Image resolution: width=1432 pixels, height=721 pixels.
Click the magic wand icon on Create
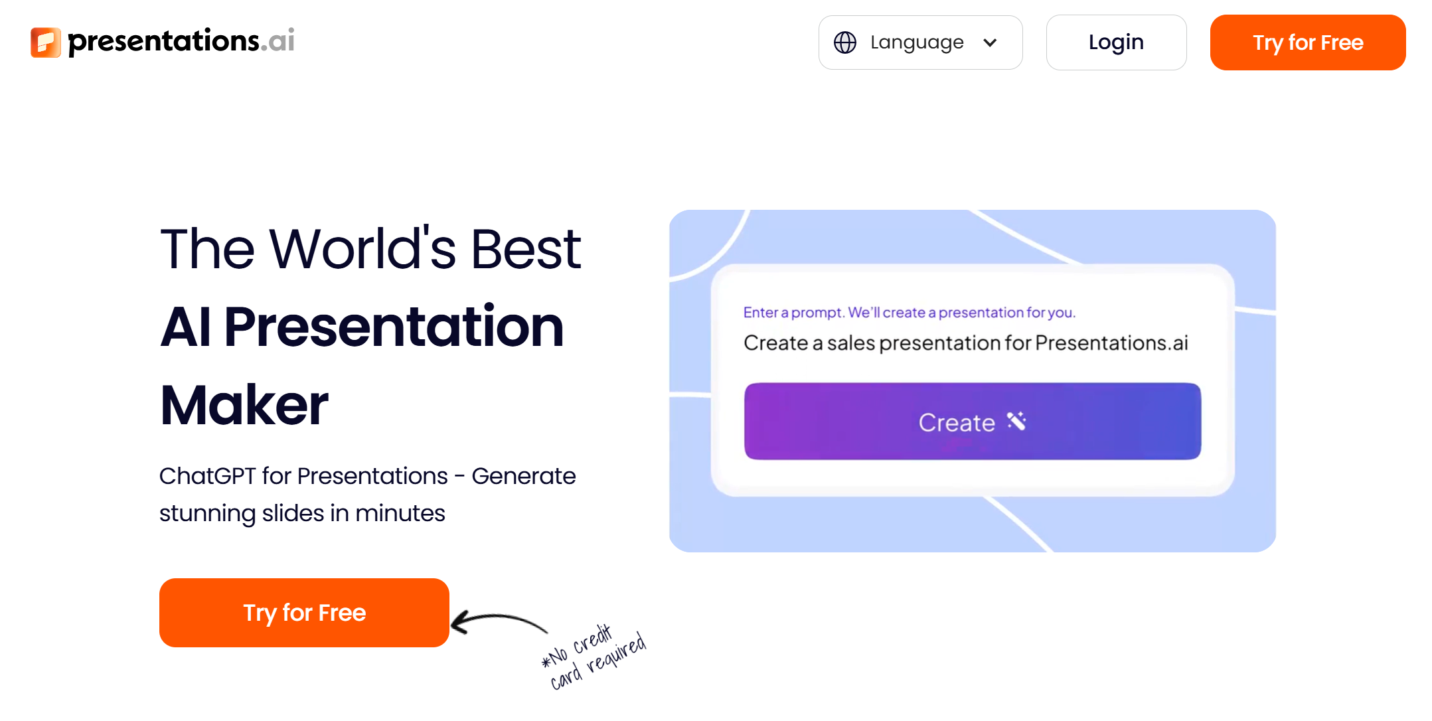point(1016,422)
